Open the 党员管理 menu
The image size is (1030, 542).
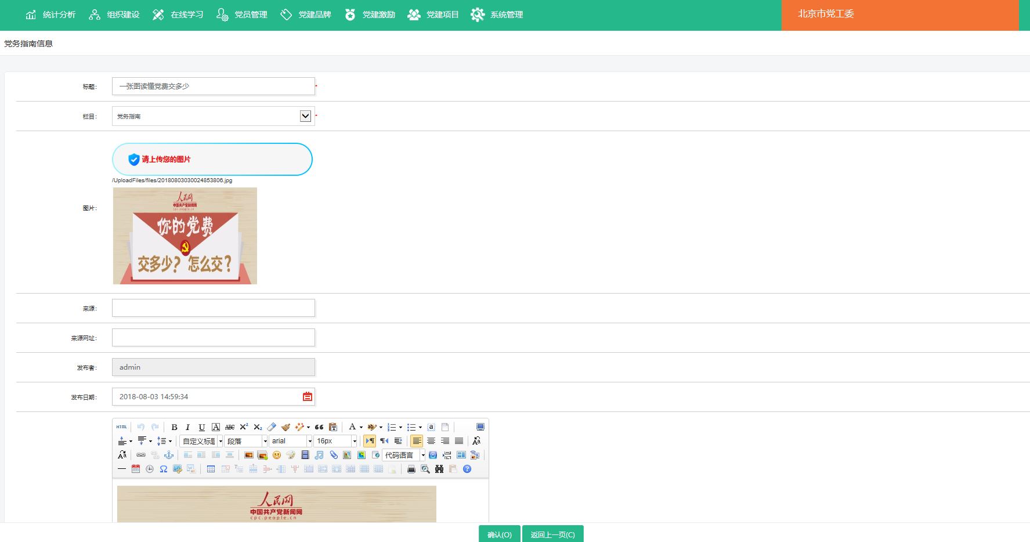coord(242,15)
